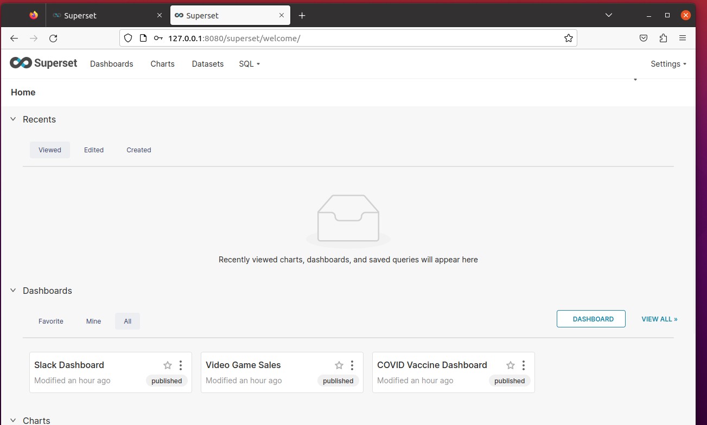Show Favorite dashboards tab
Viewport: 707px width, 425px height.
(x=51, y=321)
